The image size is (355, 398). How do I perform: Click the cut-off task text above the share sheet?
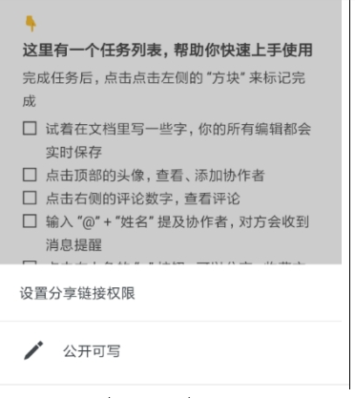(x=176, y=262)
